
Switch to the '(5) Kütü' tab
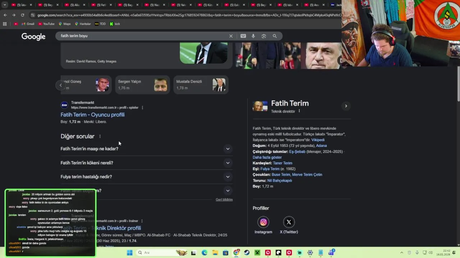click(x=208, y=5)
